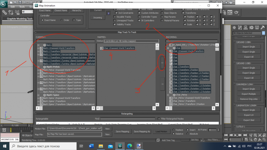Go to the animation start frame

226,135
